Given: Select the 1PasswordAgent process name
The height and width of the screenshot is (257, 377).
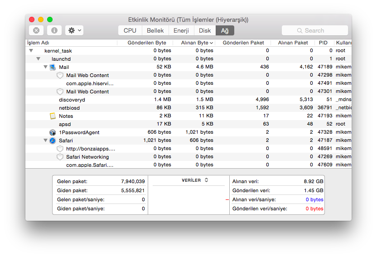Looking at the screenshot, I should coord(79,132).
